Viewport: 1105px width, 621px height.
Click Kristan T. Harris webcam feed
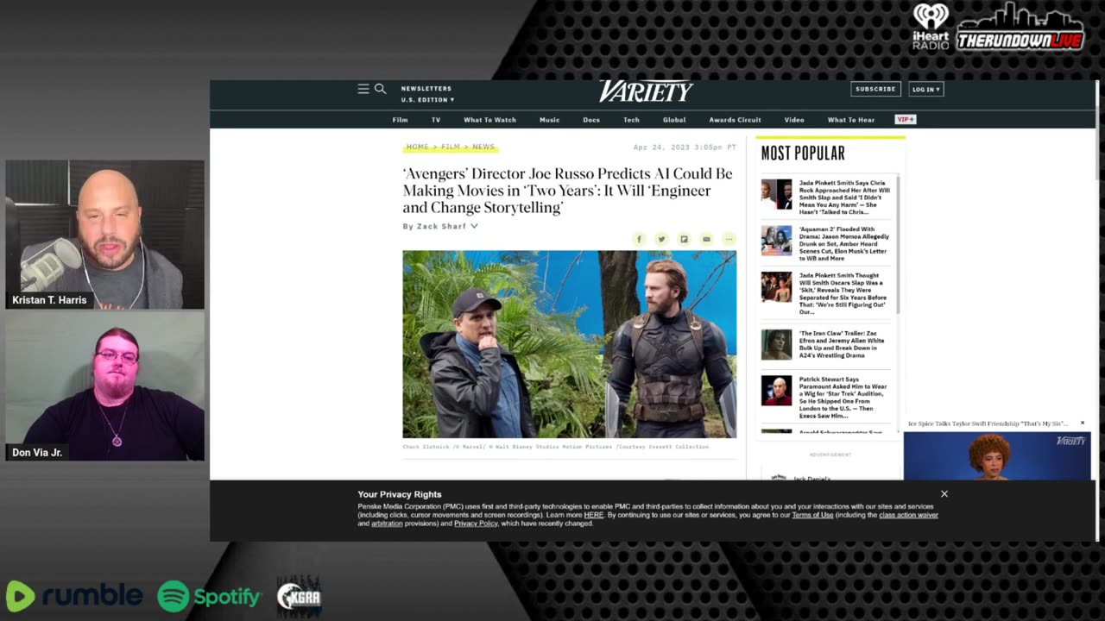click(105, 235)
